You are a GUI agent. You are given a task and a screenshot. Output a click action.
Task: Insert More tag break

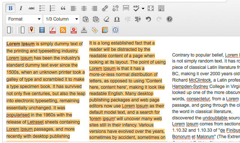pos(126,8)
